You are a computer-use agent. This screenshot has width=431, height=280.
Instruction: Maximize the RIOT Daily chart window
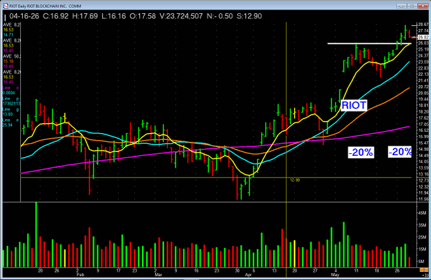(x=412, y=6)
